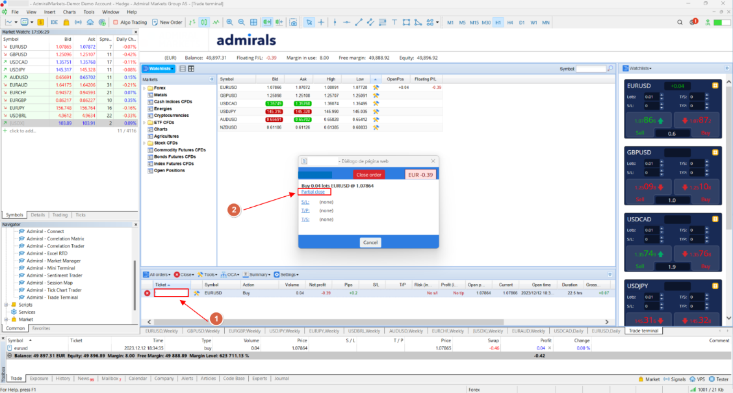Open the shapes objects dropdown arrow
733x393 pixels.
tap(437, 22)
